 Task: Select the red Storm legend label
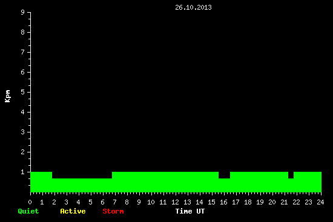[x=113, y=211]
